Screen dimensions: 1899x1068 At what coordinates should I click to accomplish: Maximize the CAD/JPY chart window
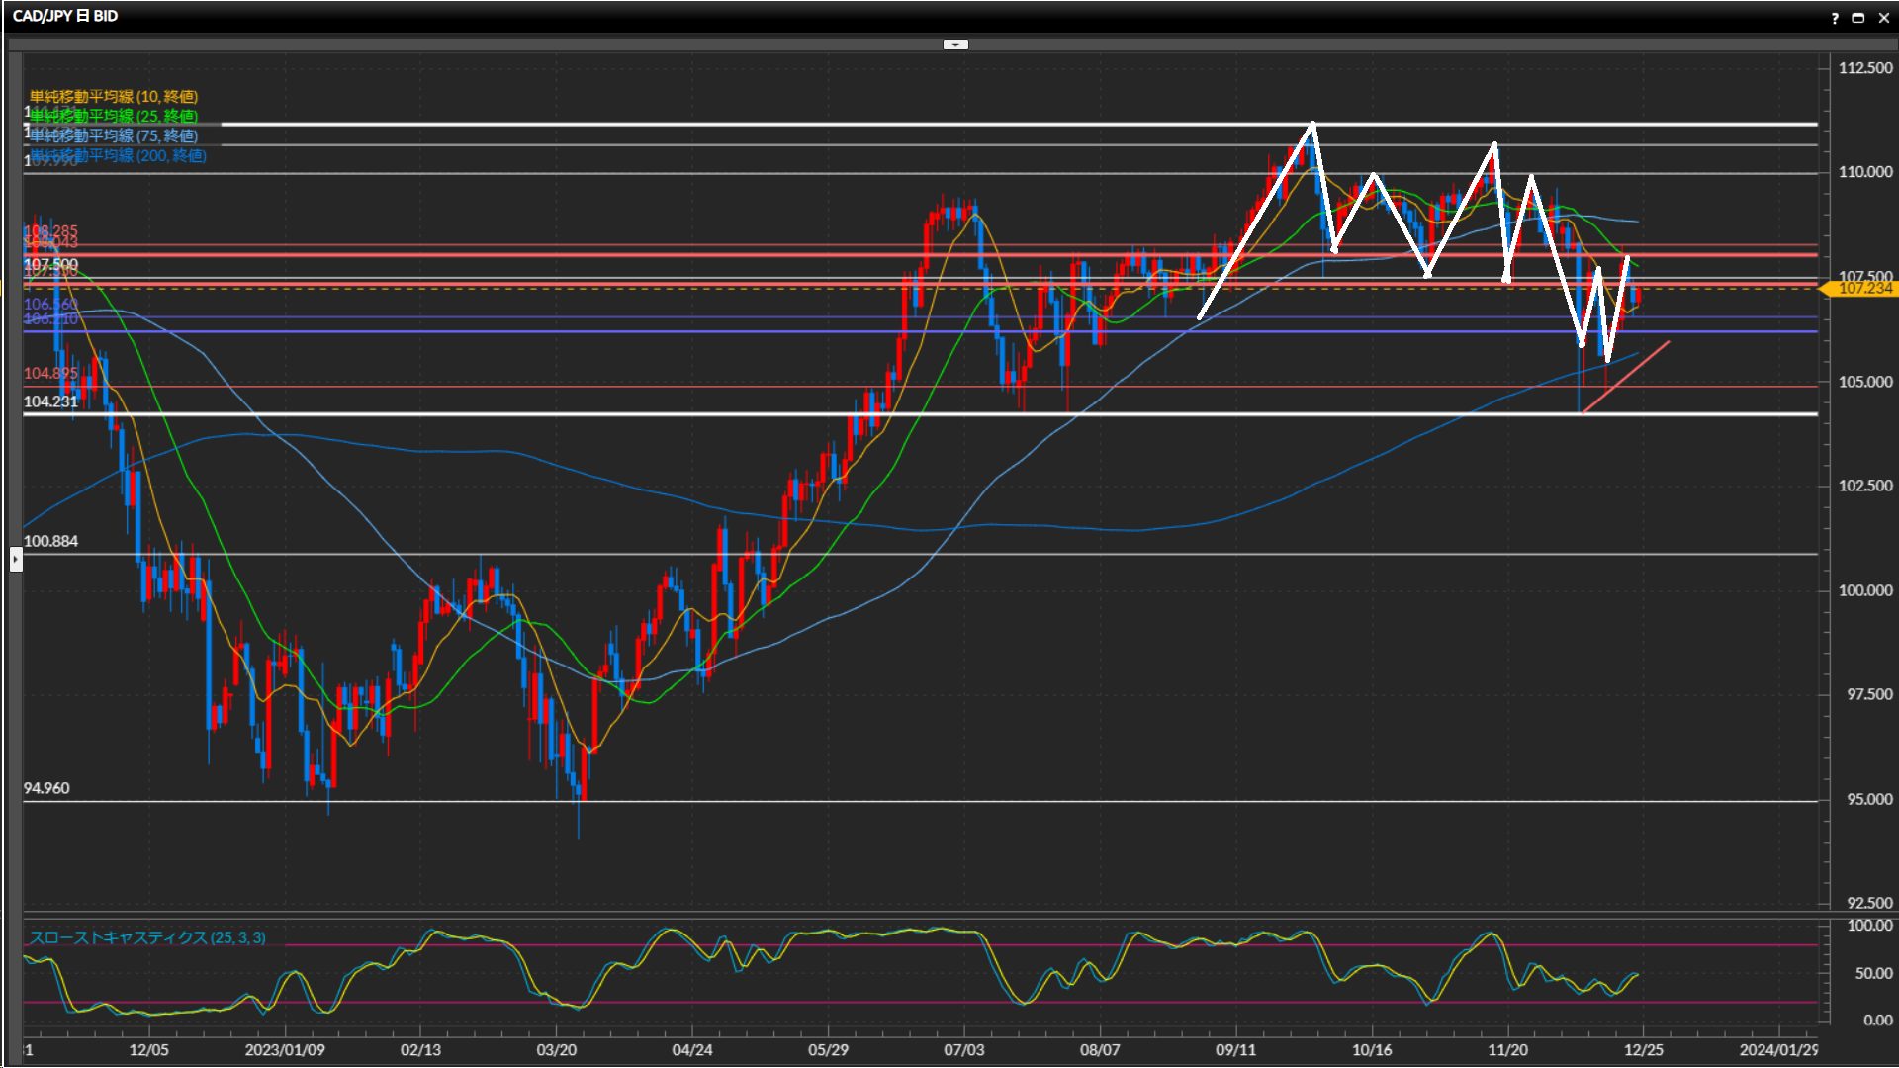[1857, 17]
